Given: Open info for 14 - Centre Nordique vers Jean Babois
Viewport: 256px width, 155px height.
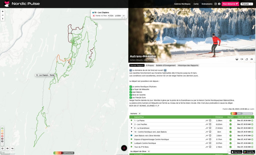Looking at the screenshot, I should [x=210, y=132].
